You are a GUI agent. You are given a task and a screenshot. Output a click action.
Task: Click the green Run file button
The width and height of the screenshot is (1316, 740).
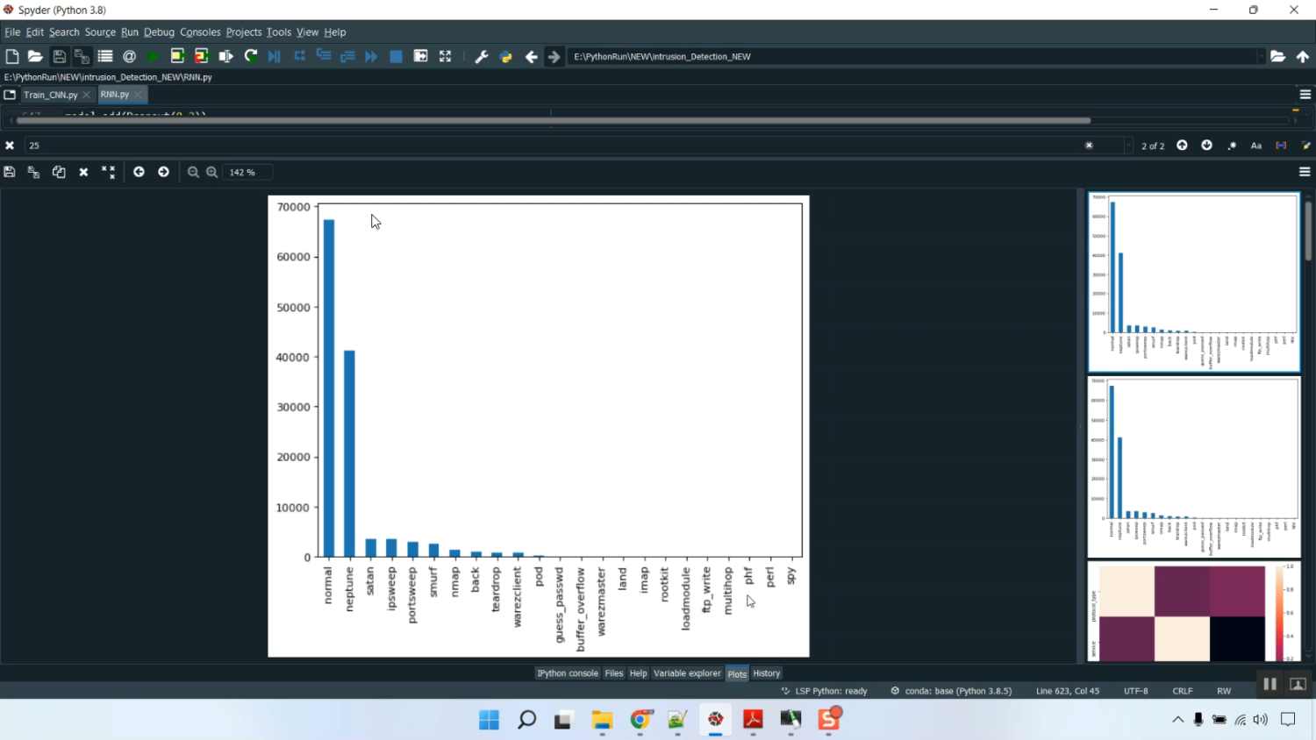click(154, 57)
